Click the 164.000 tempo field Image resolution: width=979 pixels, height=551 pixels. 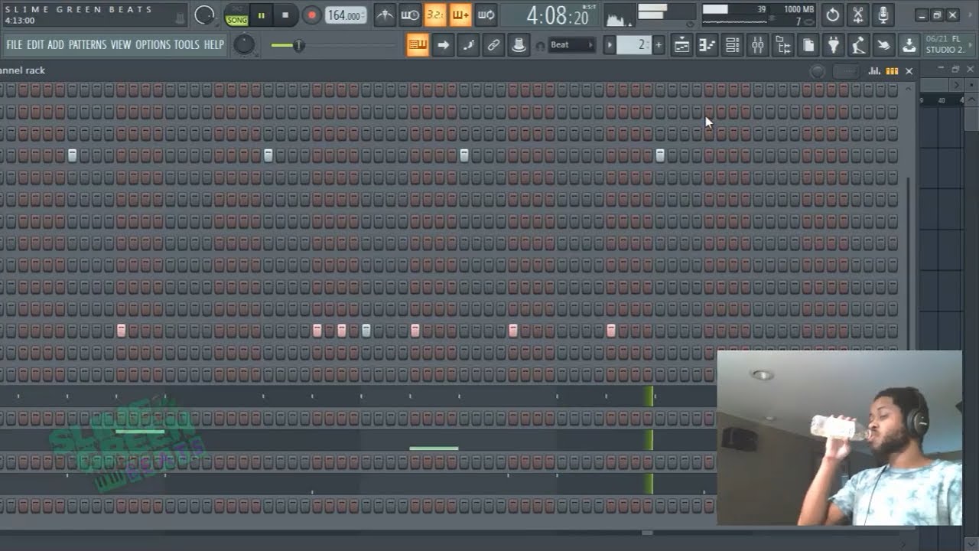(x=345, y=15)
